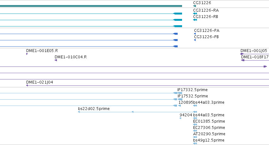The height and width of the screenshot is (145, 269).
Task: Click the glyph beneath DME1-018F17 label
Action: click(x=243, y=60)
